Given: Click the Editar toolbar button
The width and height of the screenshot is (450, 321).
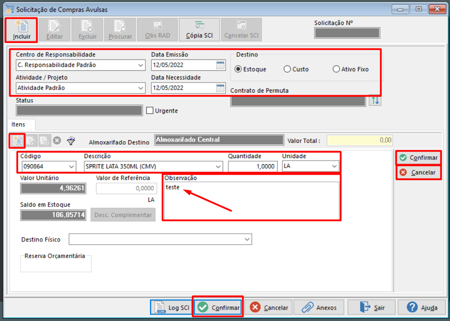Looking at the screenshot, I should tap(55, 30).
